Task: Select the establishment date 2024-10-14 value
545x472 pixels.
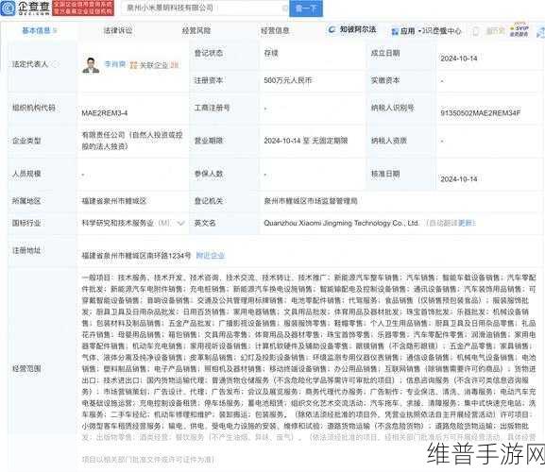Action: [x=459, y=59]
